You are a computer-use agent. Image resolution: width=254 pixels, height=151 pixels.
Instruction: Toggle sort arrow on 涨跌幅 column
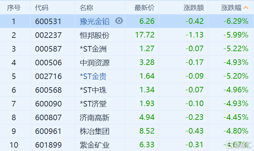[246, 7]
